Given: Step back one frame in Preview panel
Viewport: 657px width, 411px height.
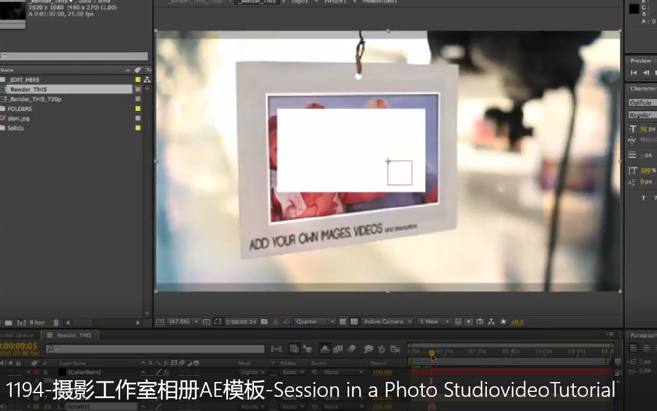Looking at the screenshot, I should (x=646, y=73).
